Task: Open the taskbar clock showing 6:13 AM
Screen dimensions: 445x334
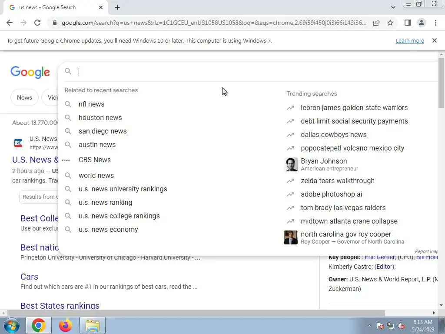Action: (423, 326)
